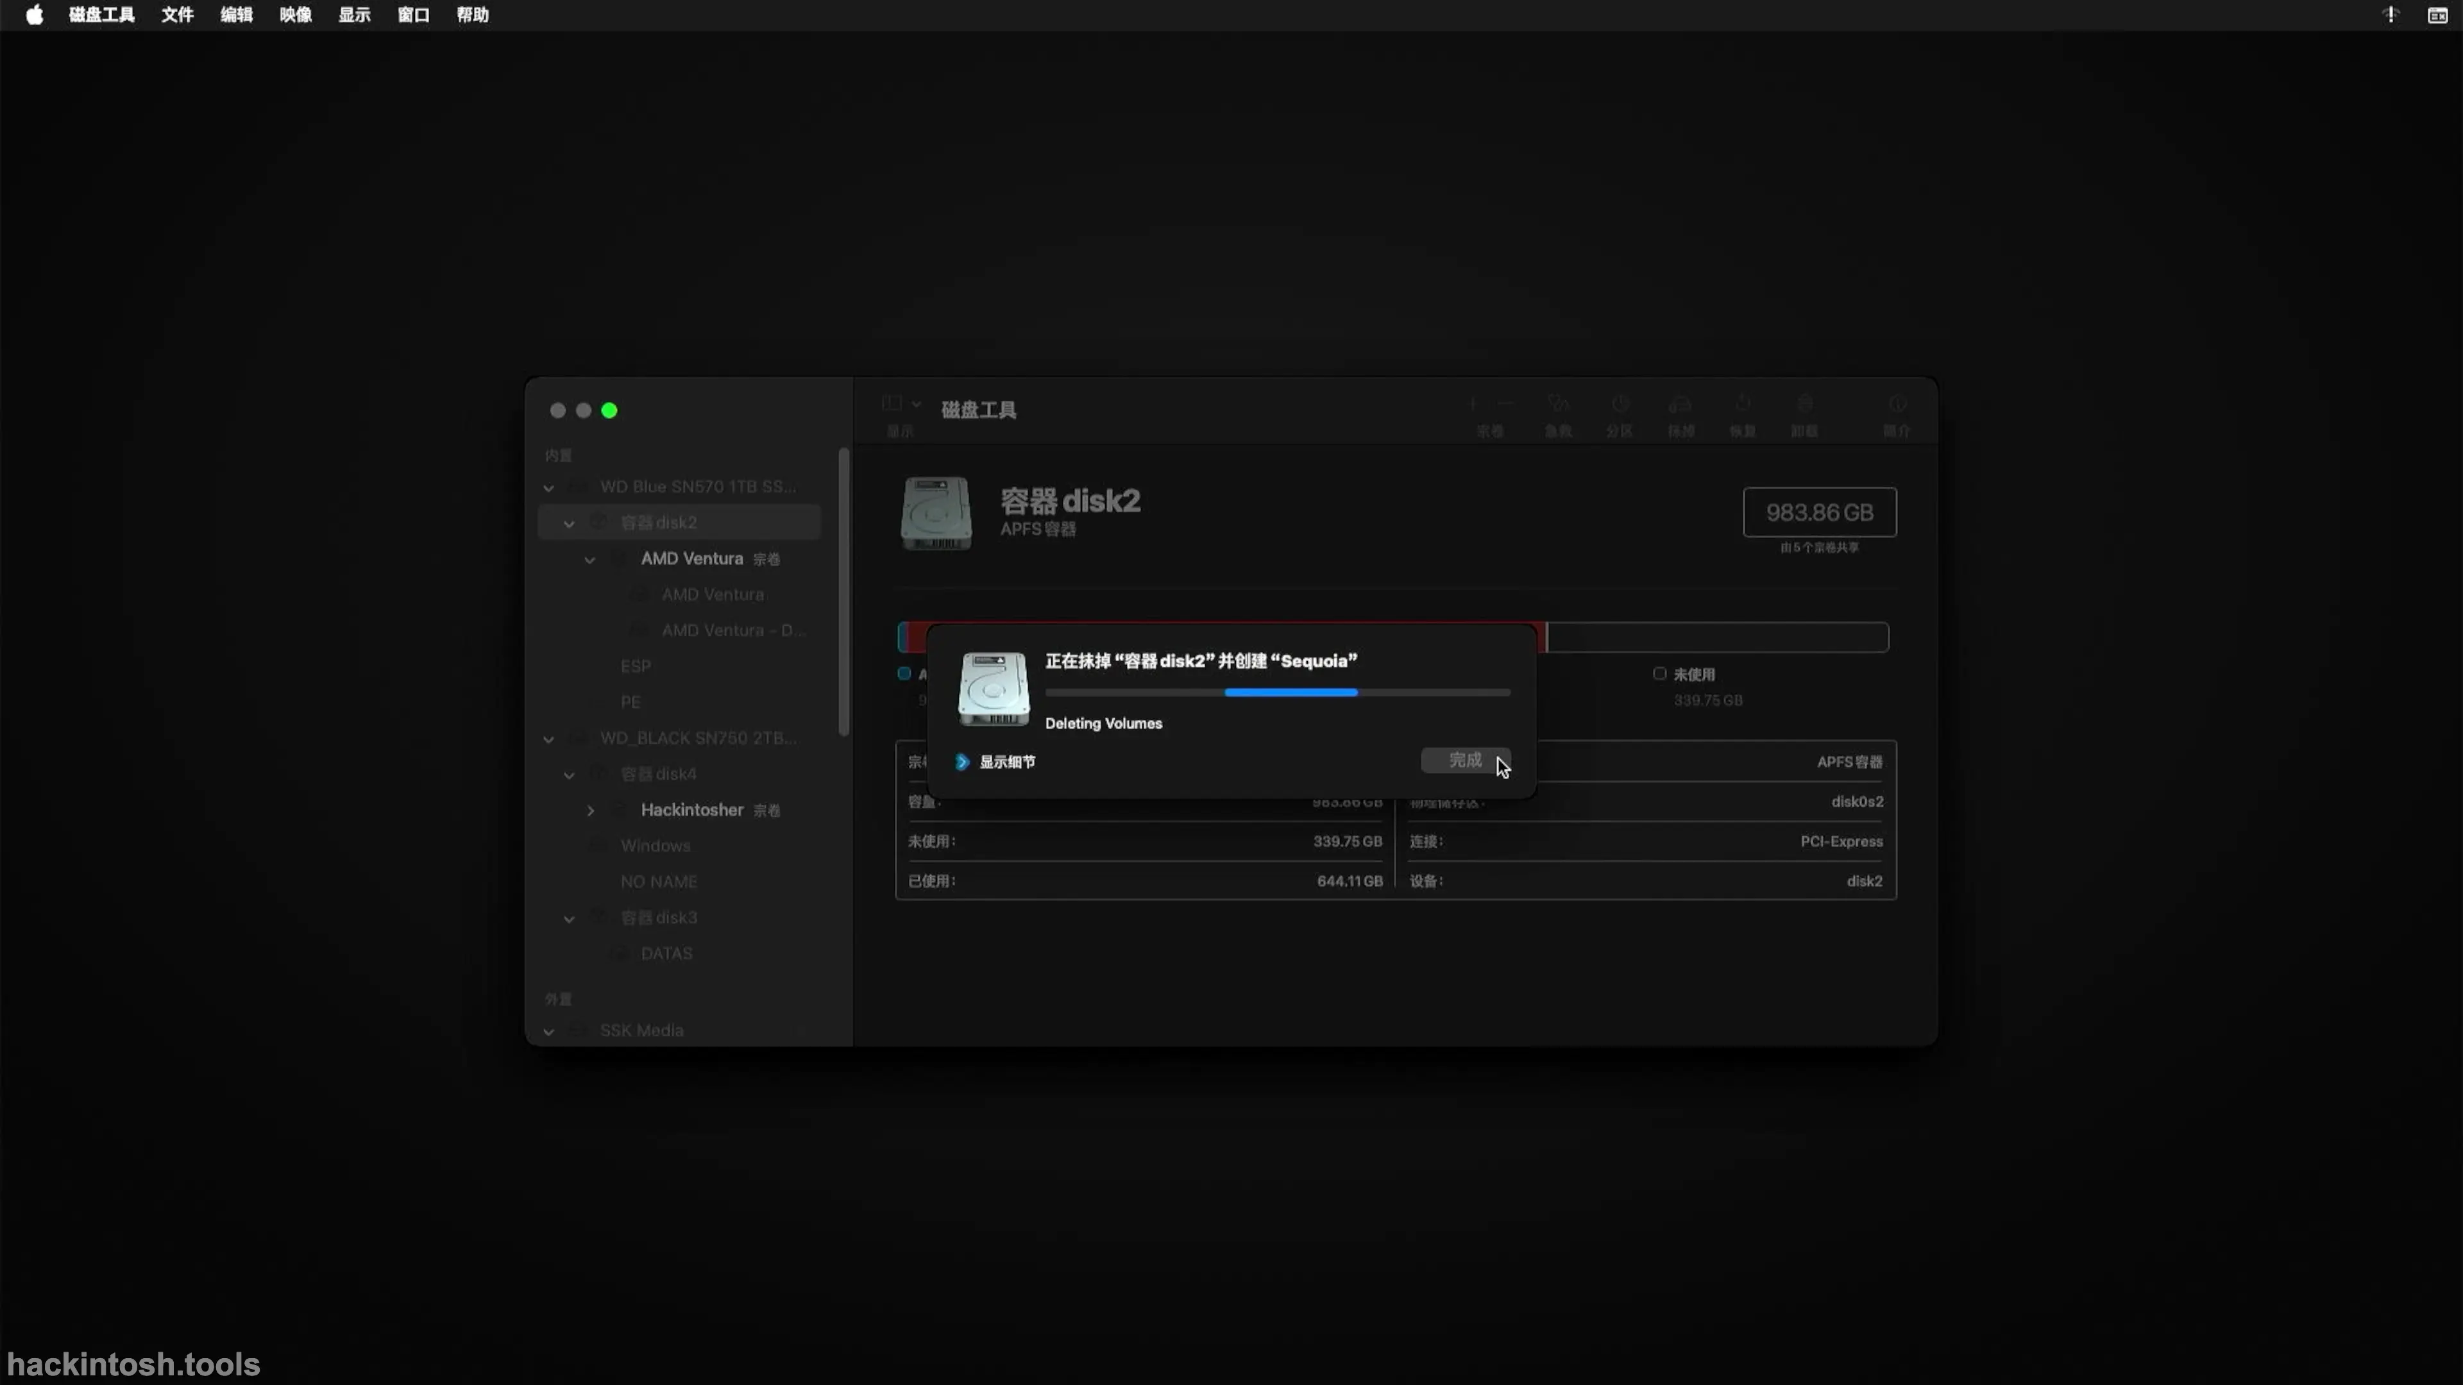Select ESP partition in sidebar
Viewport: 2463px width, 1385px height.
679,666
